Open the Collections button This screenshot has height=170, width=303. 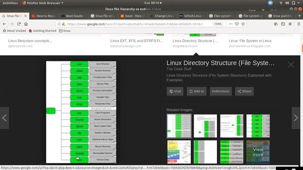pos(221,91)
